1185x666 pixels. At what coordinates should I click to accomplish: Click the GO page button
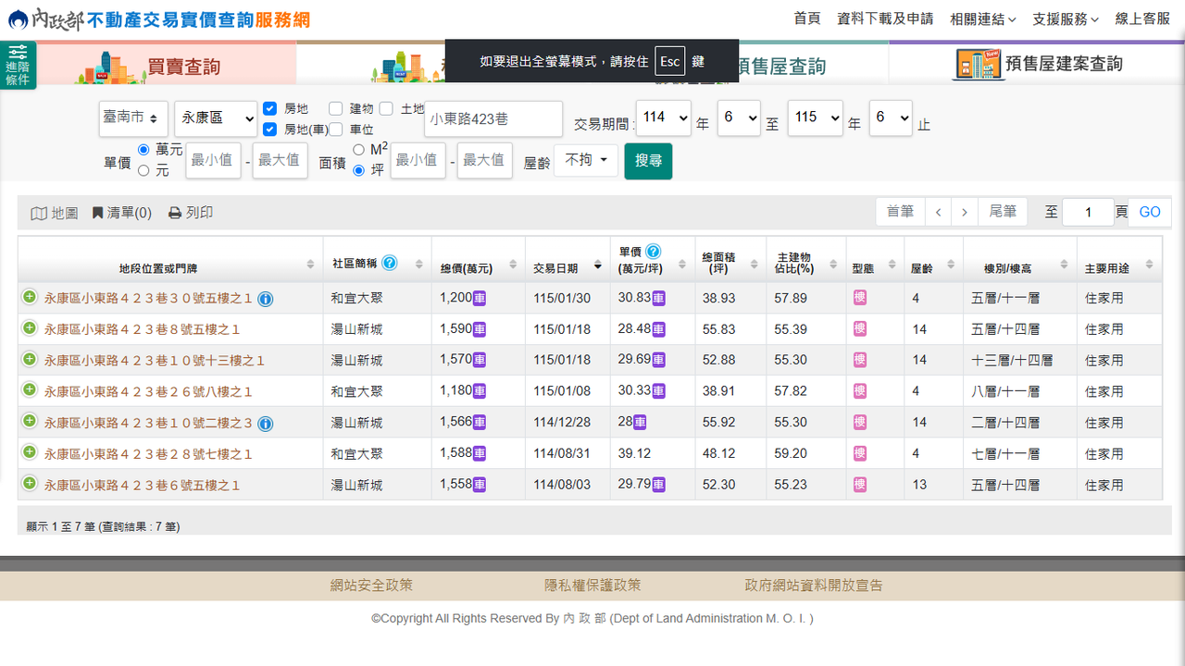pos(1150,212)
